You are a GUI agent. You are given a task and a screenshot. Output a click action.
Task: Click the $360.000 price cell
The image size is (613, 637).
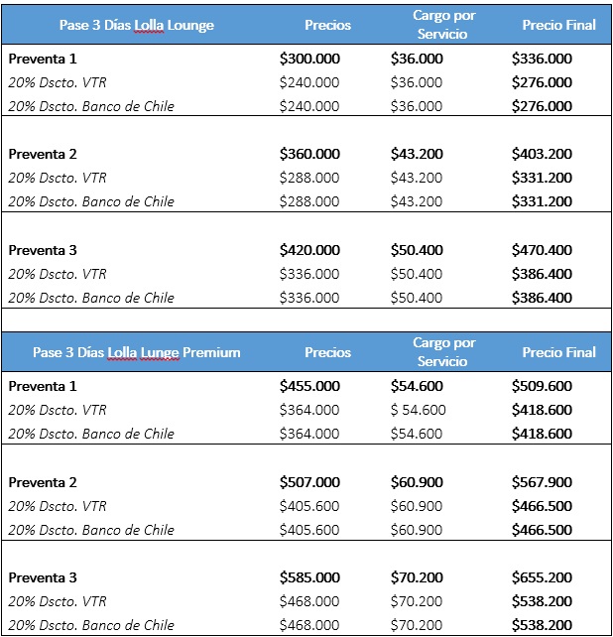coord(309,154)
